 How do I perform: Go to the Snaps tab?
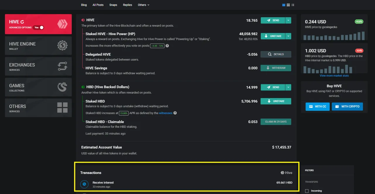pyautogui.click(x=113, y=5)
